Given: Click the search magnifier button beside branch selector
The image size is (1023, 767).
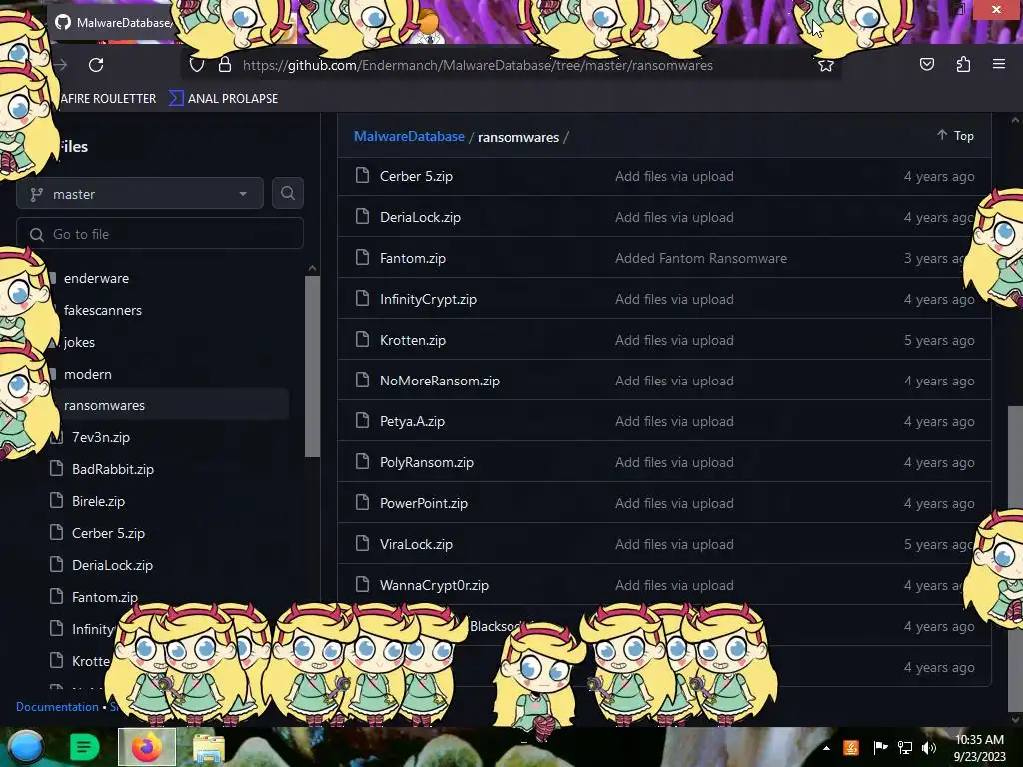Looking at the screenshot, I should (x=287, y=193).
